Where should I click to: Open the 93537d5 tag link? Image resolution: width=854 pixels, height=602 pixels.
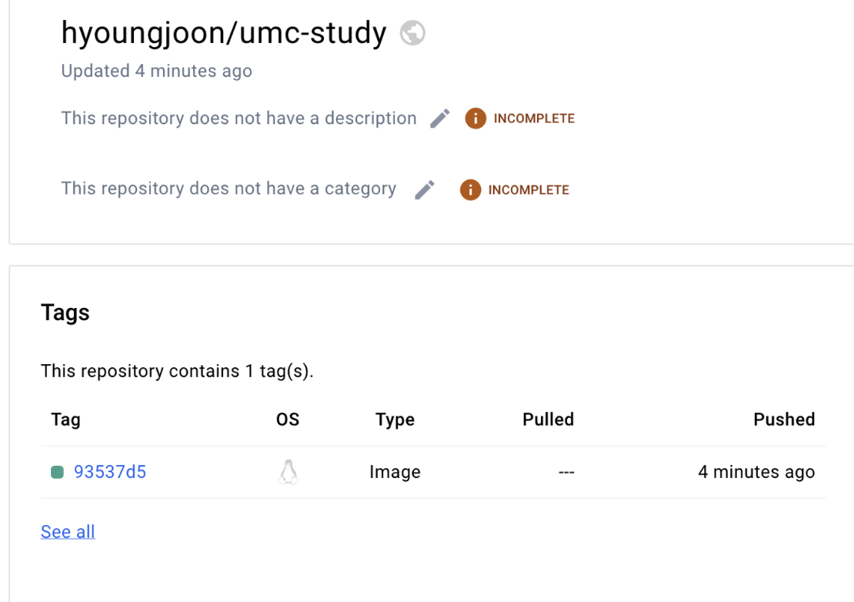click(x=110, y=472)
